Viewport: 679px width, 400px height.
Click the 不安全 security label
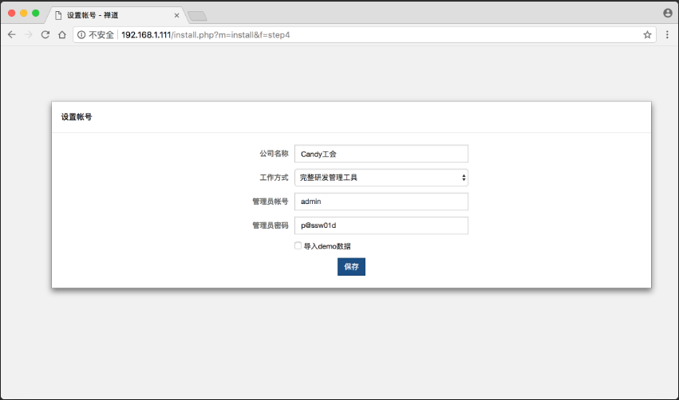(101, 34)
